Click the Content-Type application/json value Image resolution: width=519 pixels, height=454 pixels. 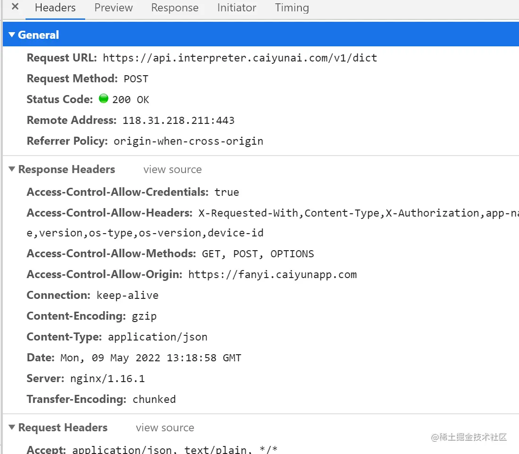click(x=158, y=337)
